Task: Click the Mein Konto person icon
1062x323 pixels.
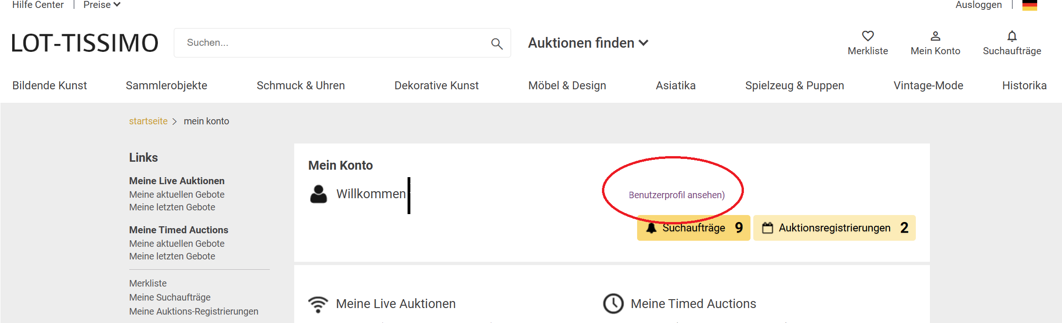Action: (x=935, y=36)
